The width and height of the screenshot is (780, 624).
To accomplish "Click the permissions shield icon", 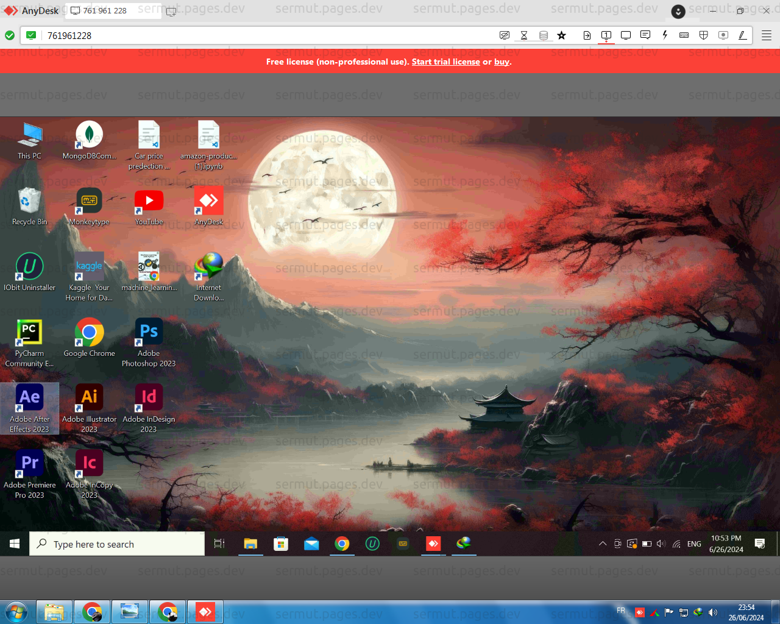I will pos(703,35).
